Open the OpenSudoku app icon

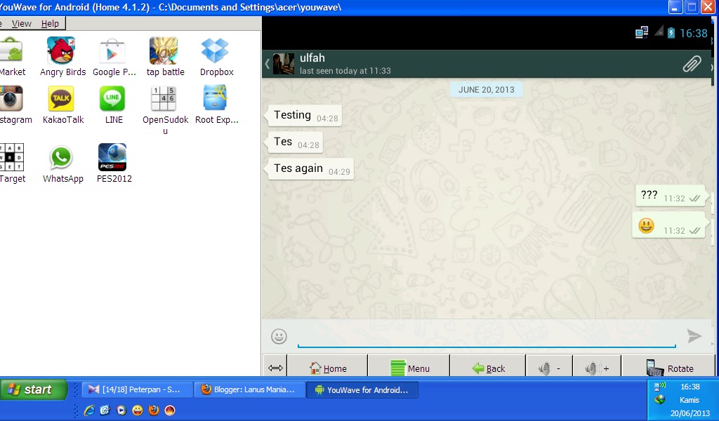click(x=164, y=98)
